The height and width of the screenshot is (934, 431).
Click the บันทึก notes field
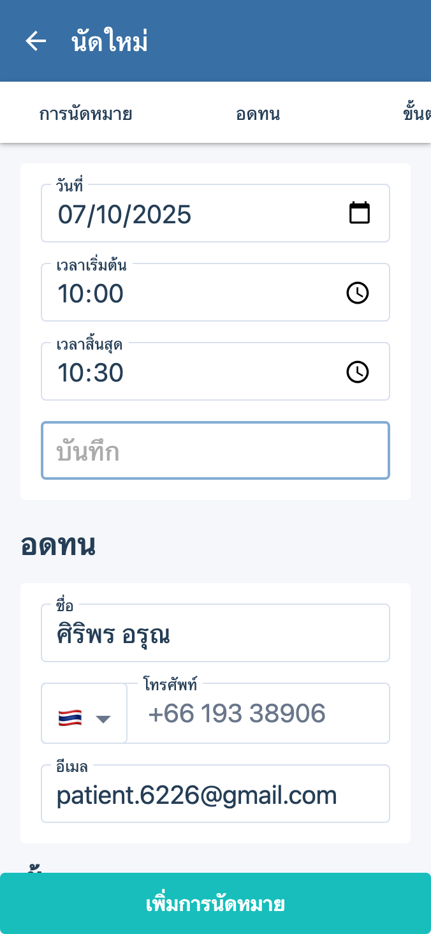point(215,451)
